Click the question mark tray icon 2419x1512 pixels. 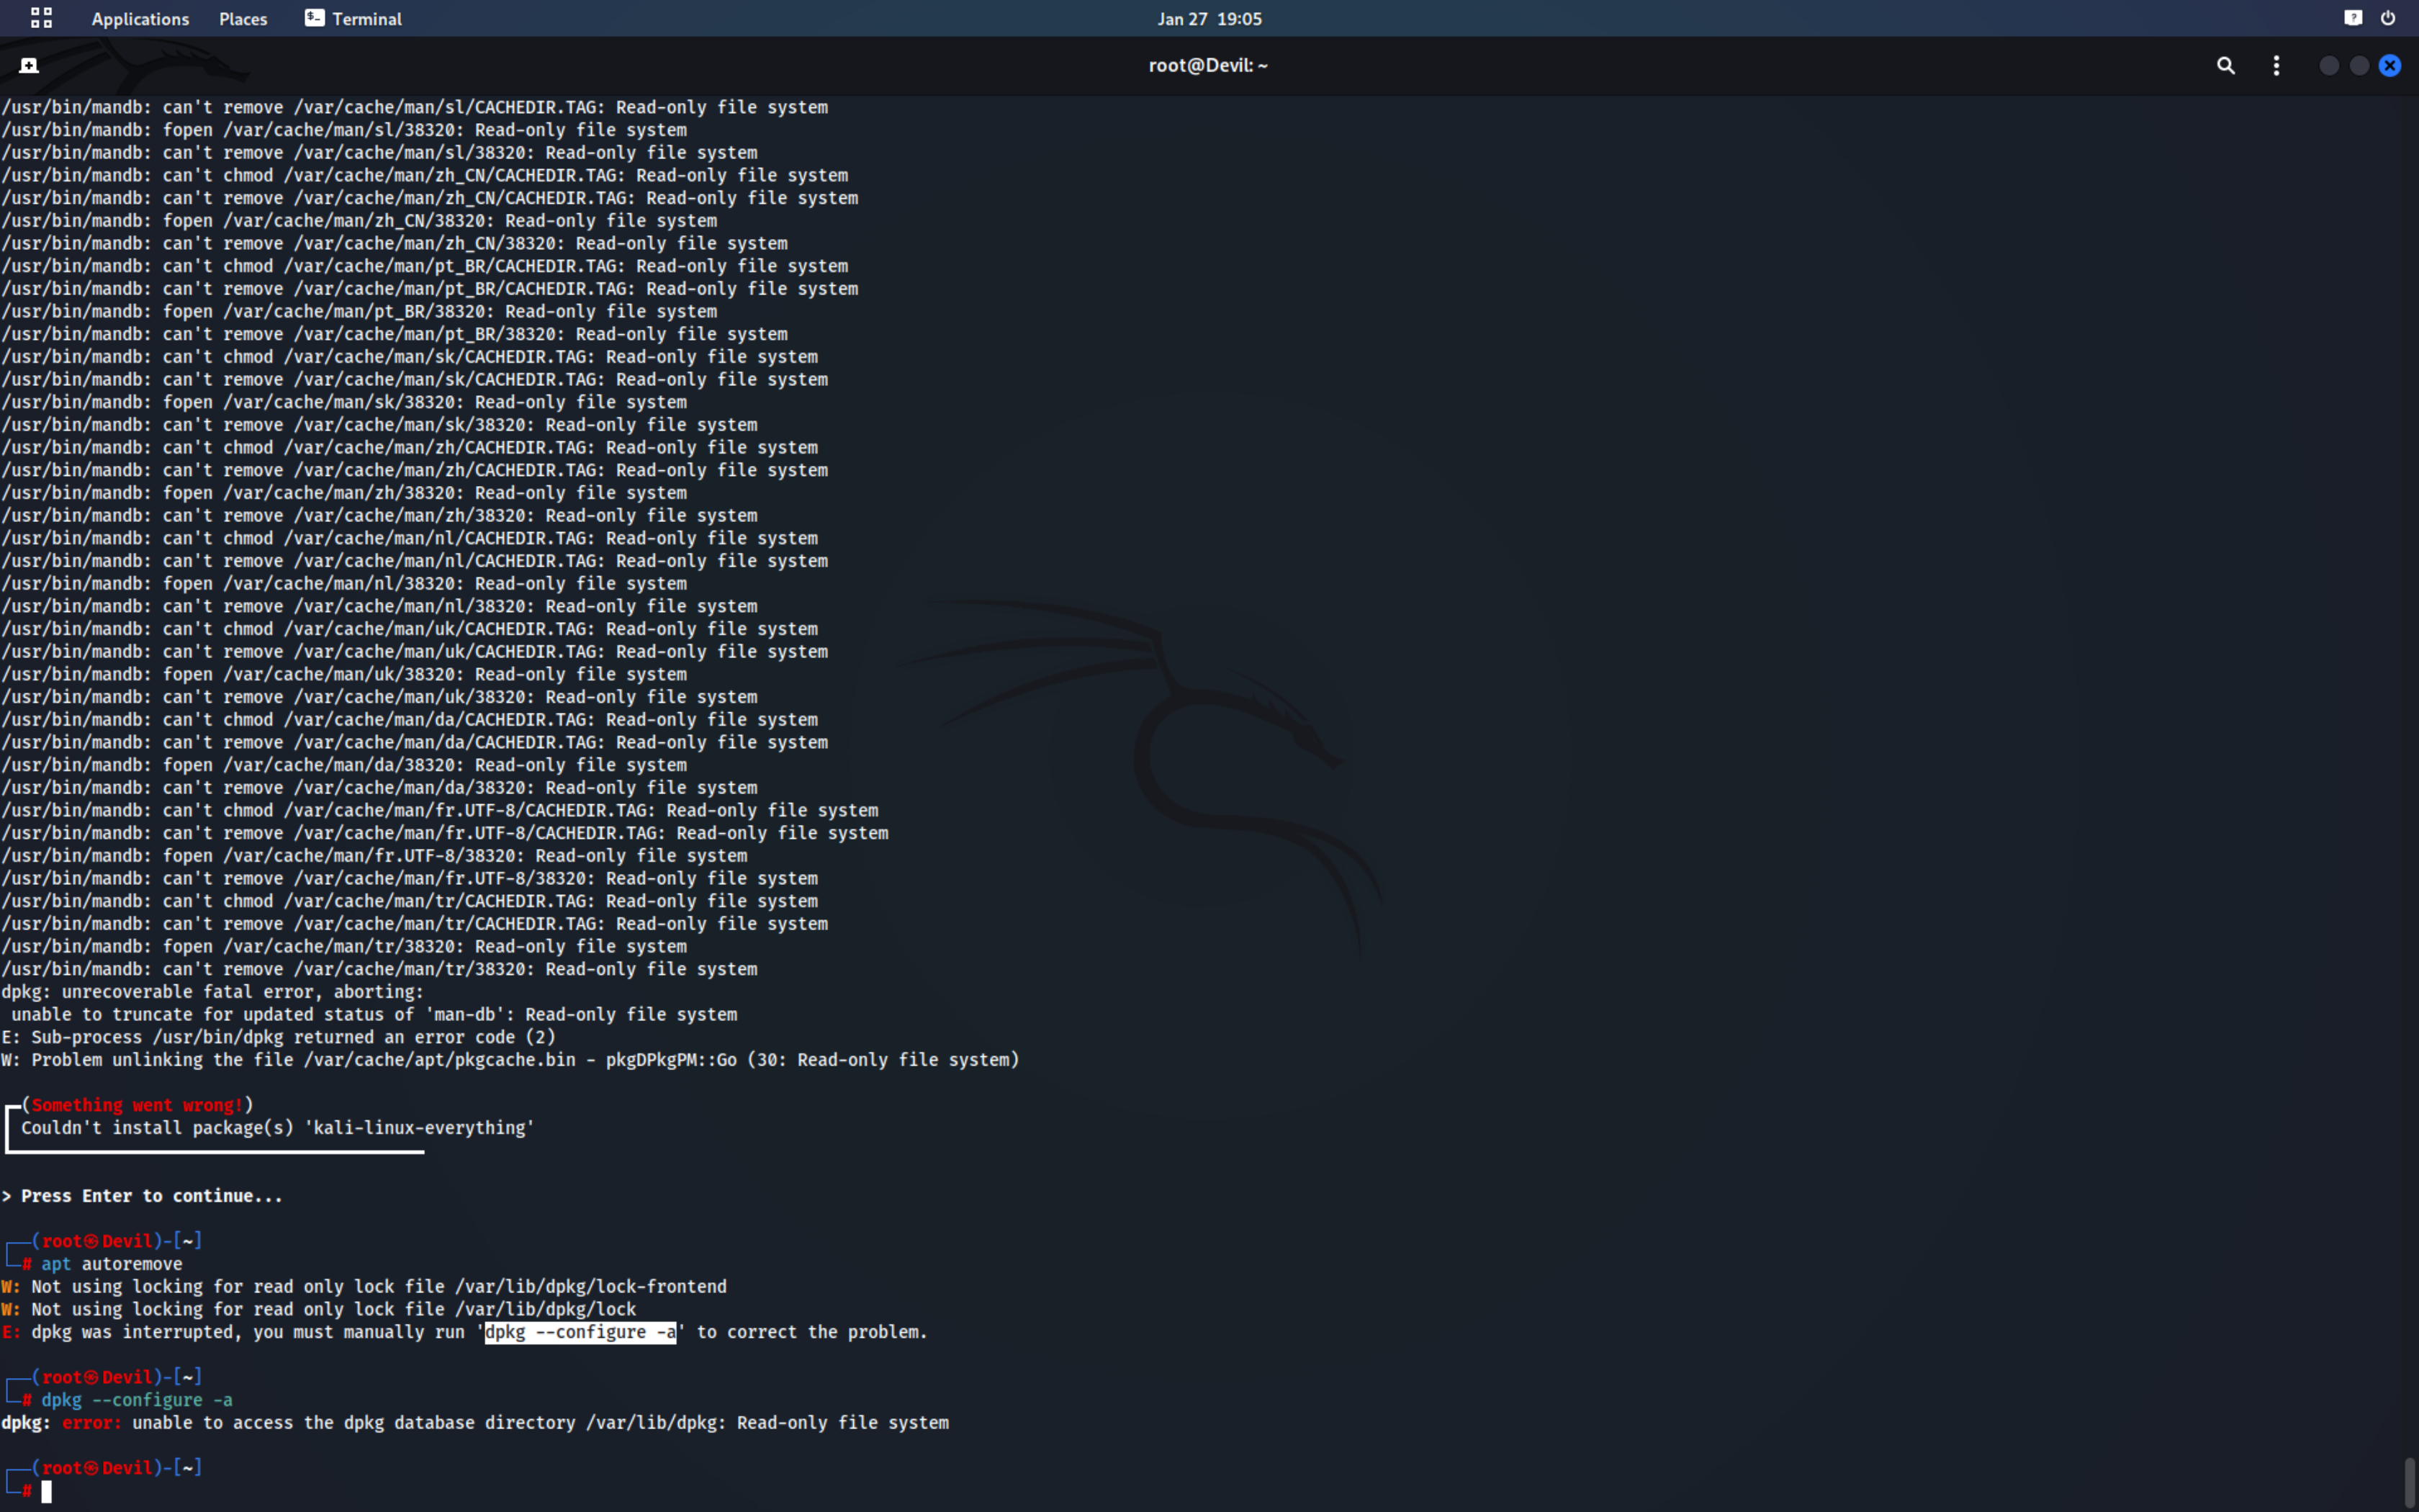(x=2353, y=18)
